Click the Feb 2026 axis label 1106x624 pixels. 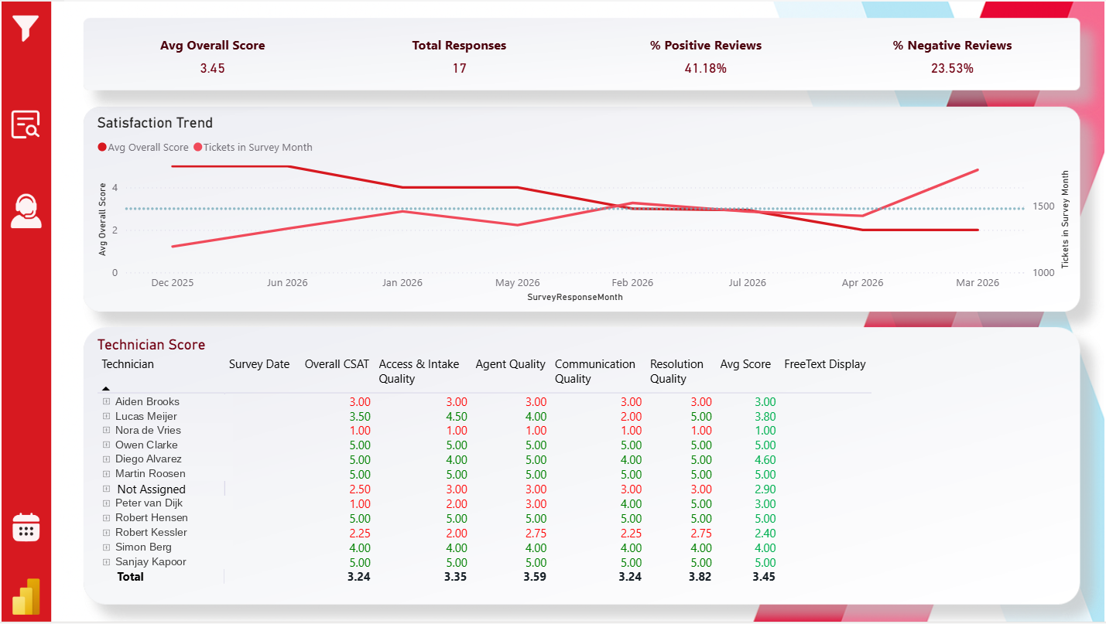(632, 283)
